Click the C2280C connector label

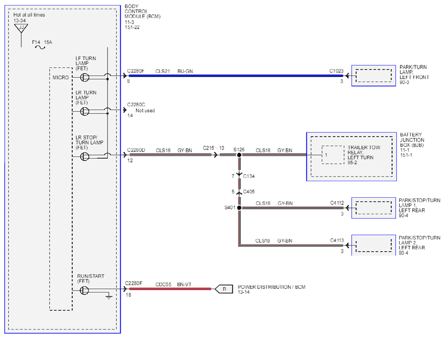(136, 105)
